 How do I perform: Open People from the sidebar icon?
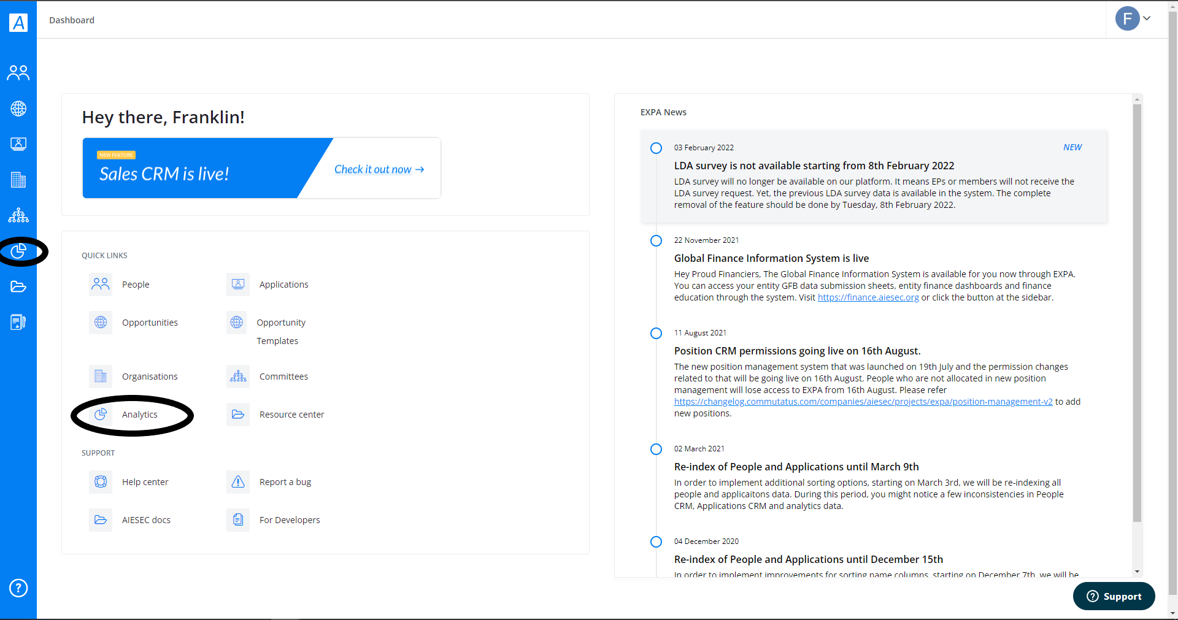tap(18, 73)
